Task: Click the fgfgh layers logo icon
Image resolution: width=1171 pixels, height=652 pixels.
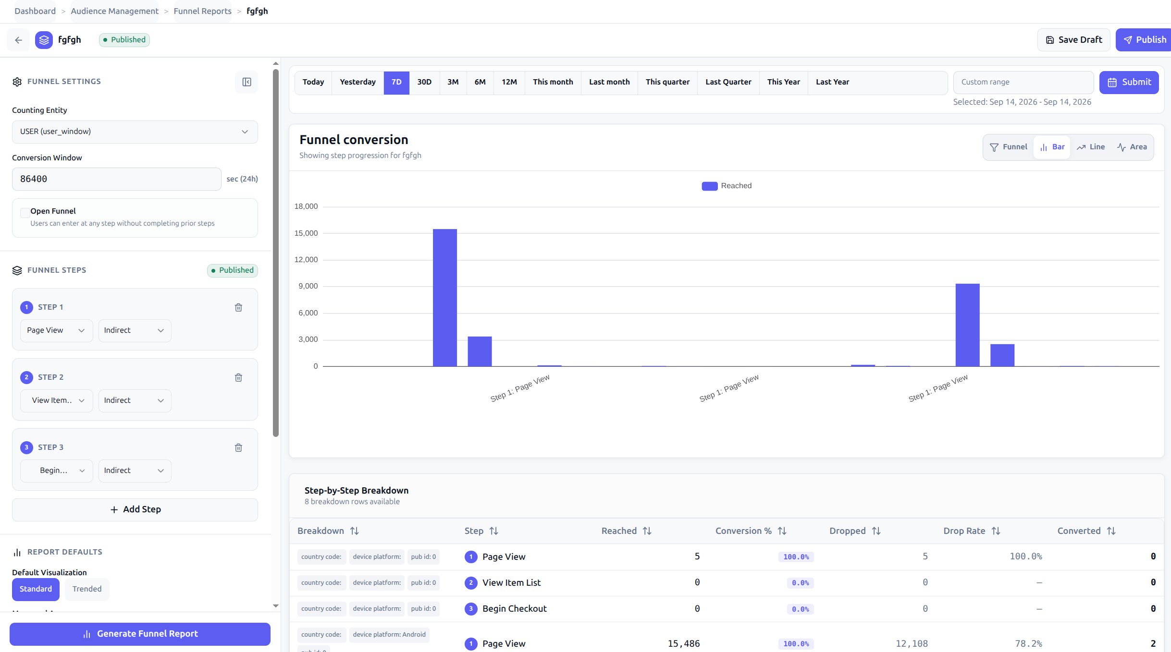Action: tap(44, 40)
